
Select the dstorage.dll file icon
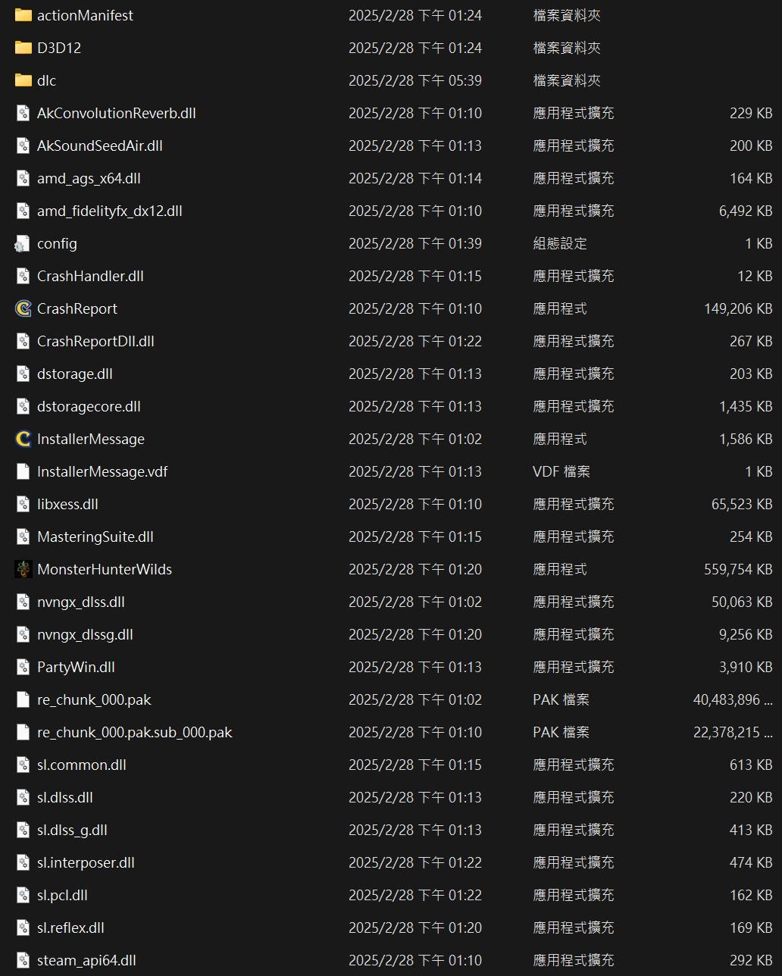tap(23, 374)
